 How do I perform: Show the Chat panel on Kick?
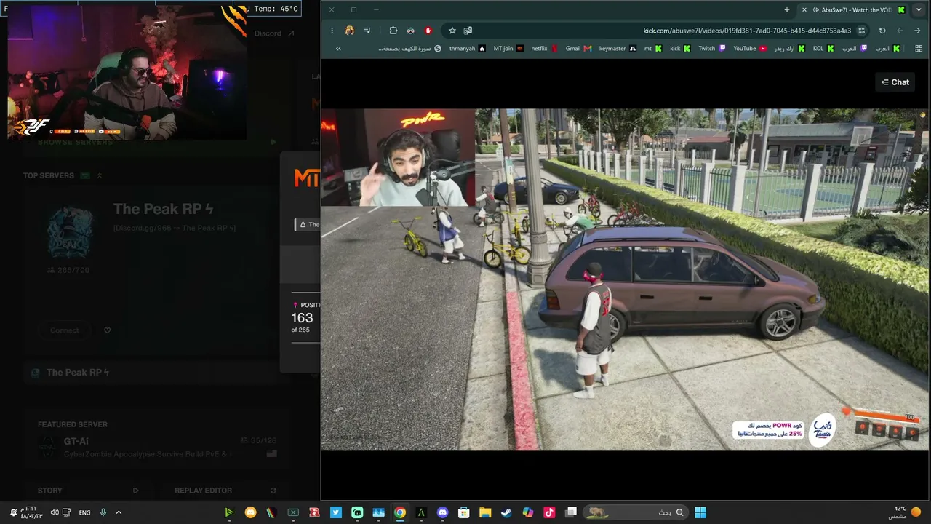click(895, 82)
